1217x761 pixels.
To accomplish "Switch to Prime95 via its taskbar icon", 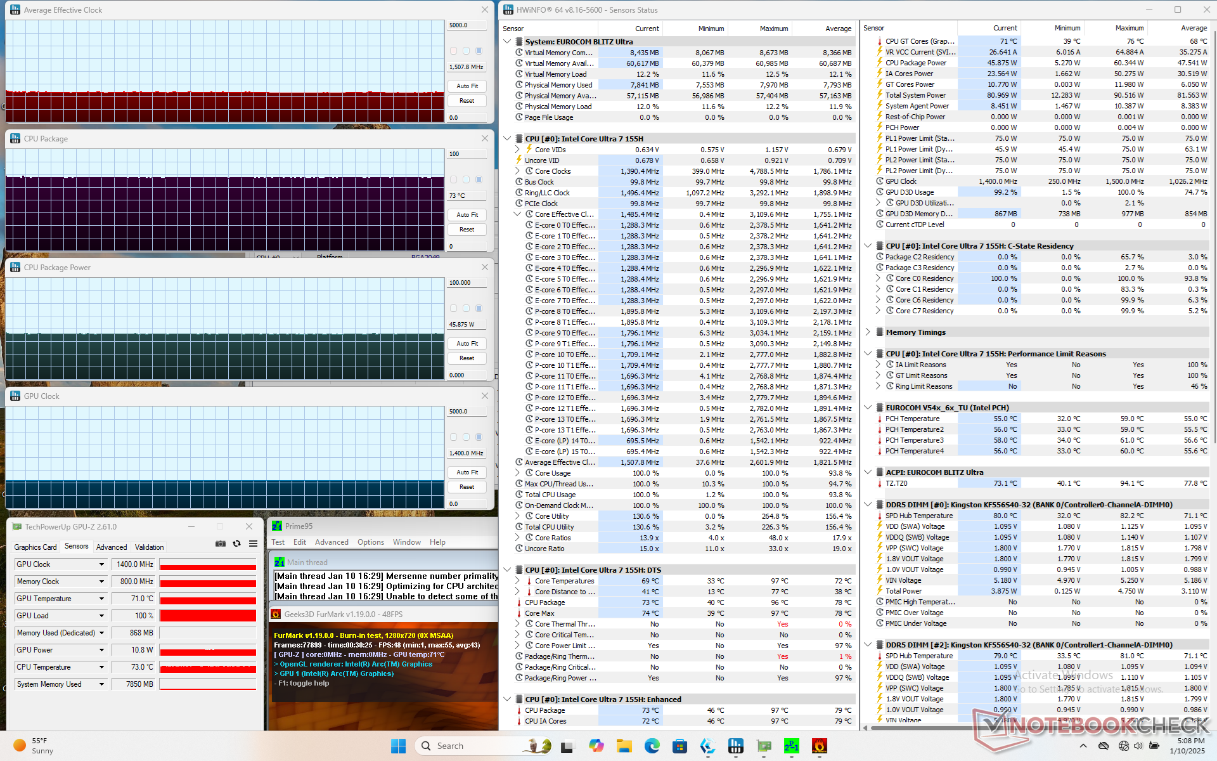I will 792,746.
